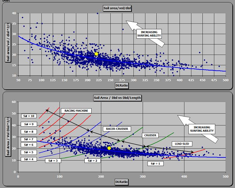
Task: Click the 'LEAD SLED' label
Action: (182, 144)
